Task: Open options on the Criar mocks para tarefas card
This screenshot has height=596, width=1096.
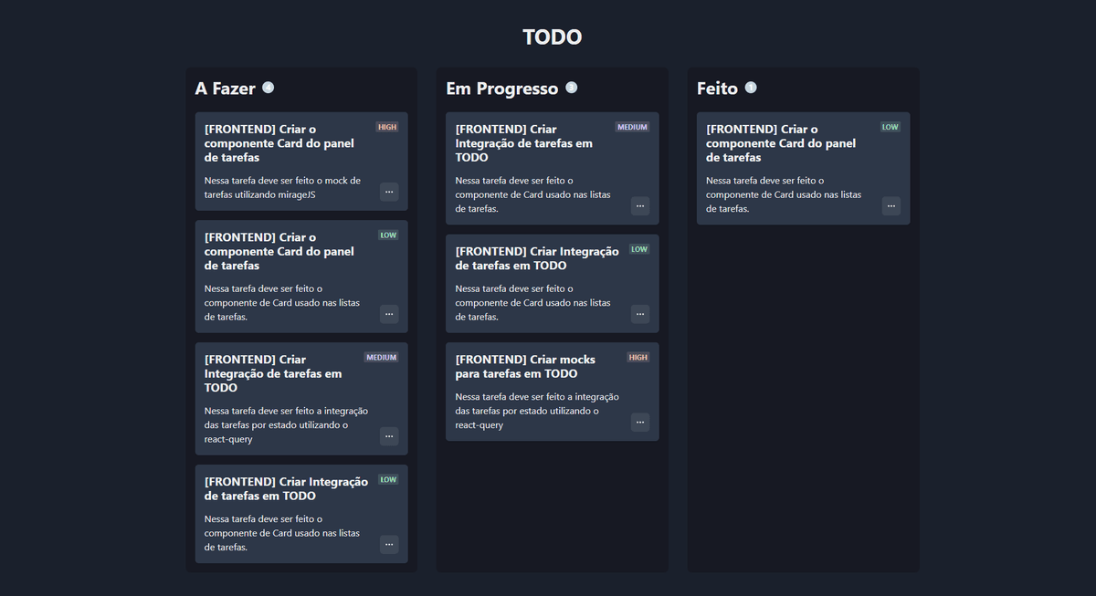Action: coord(640,422)
